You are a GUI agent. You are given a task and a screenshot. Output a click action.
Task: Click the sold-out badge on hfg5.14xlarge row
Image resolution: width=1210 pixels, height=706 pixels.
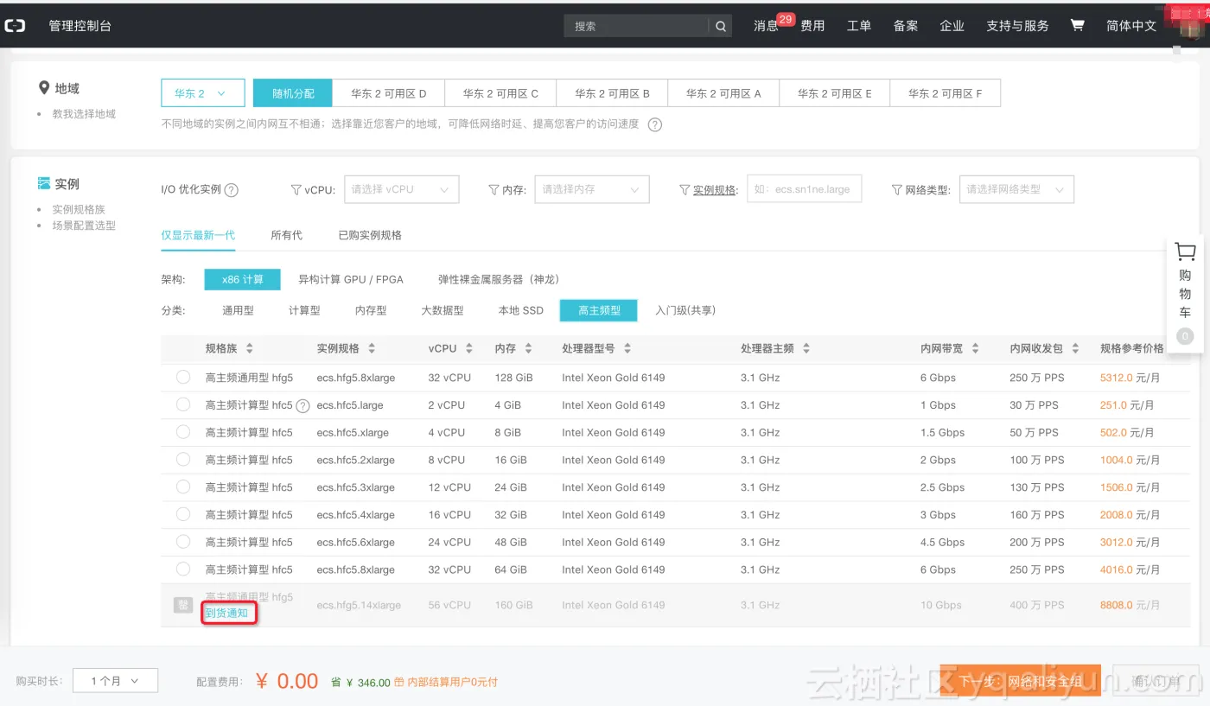pyautogui.click(x=182, y=605)
